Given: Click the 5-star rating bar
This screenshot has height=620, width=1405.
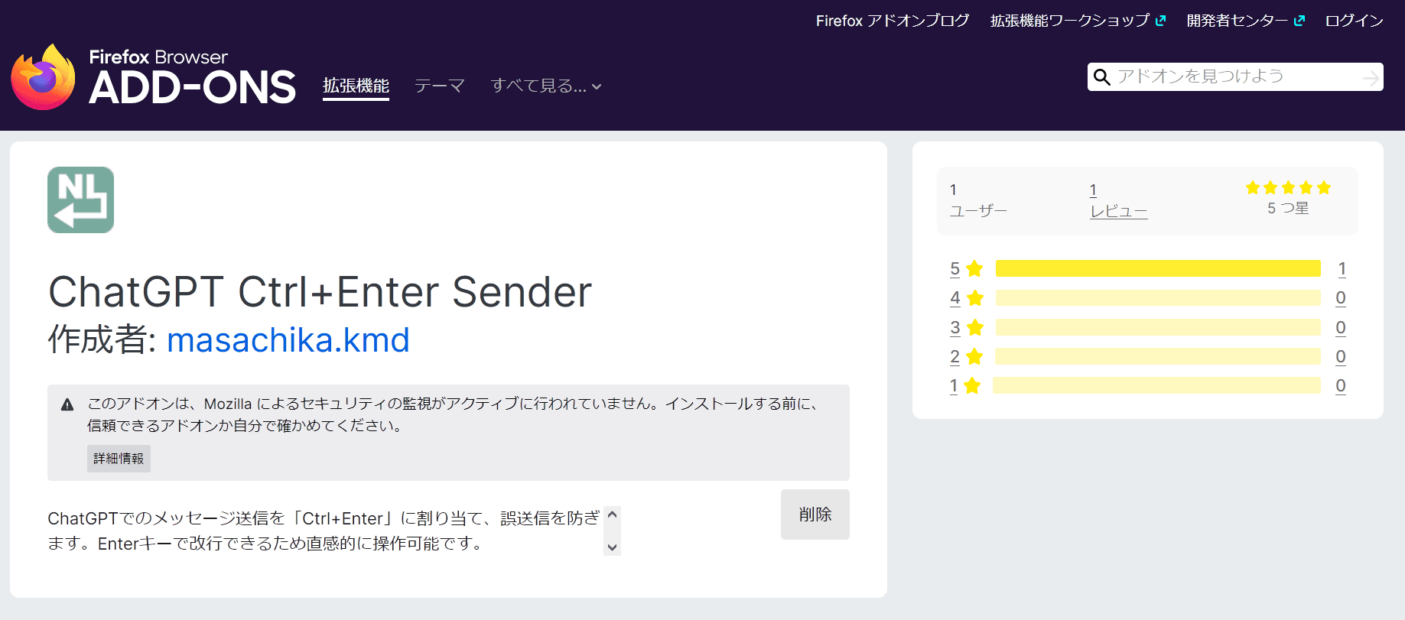Looking at the screenshot, I should (1158, 268).
